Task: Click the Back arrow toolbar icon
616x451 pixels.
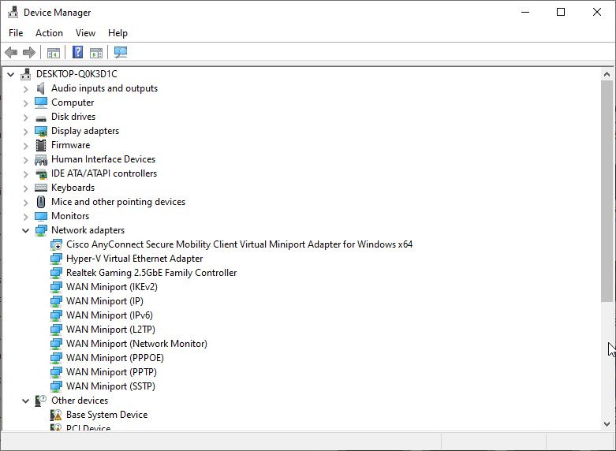Action: click(x=11, y=52)
